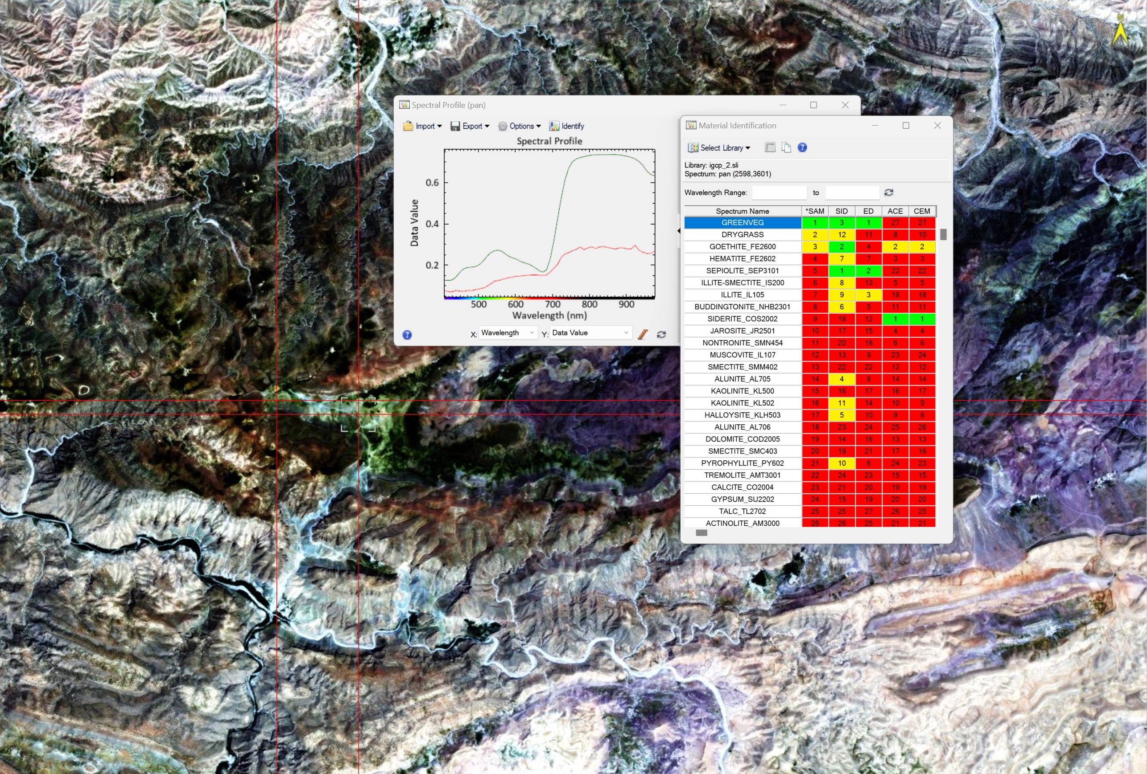Click the blue help icon in Spectral Profile
1147x774 pixels.
[407, 335]
